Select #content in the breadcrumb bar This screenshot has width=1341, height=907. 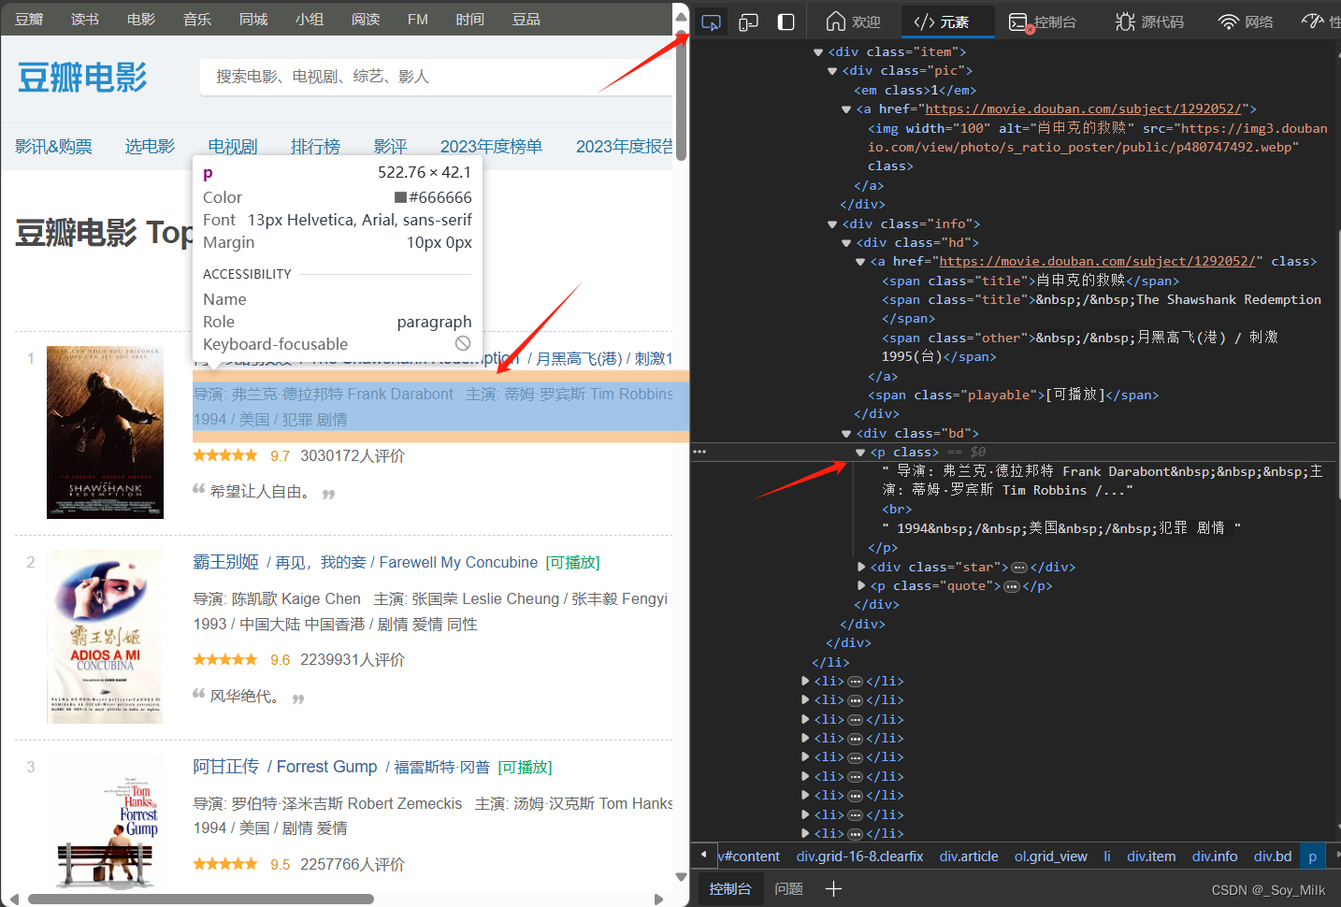[x=749, y=857]
